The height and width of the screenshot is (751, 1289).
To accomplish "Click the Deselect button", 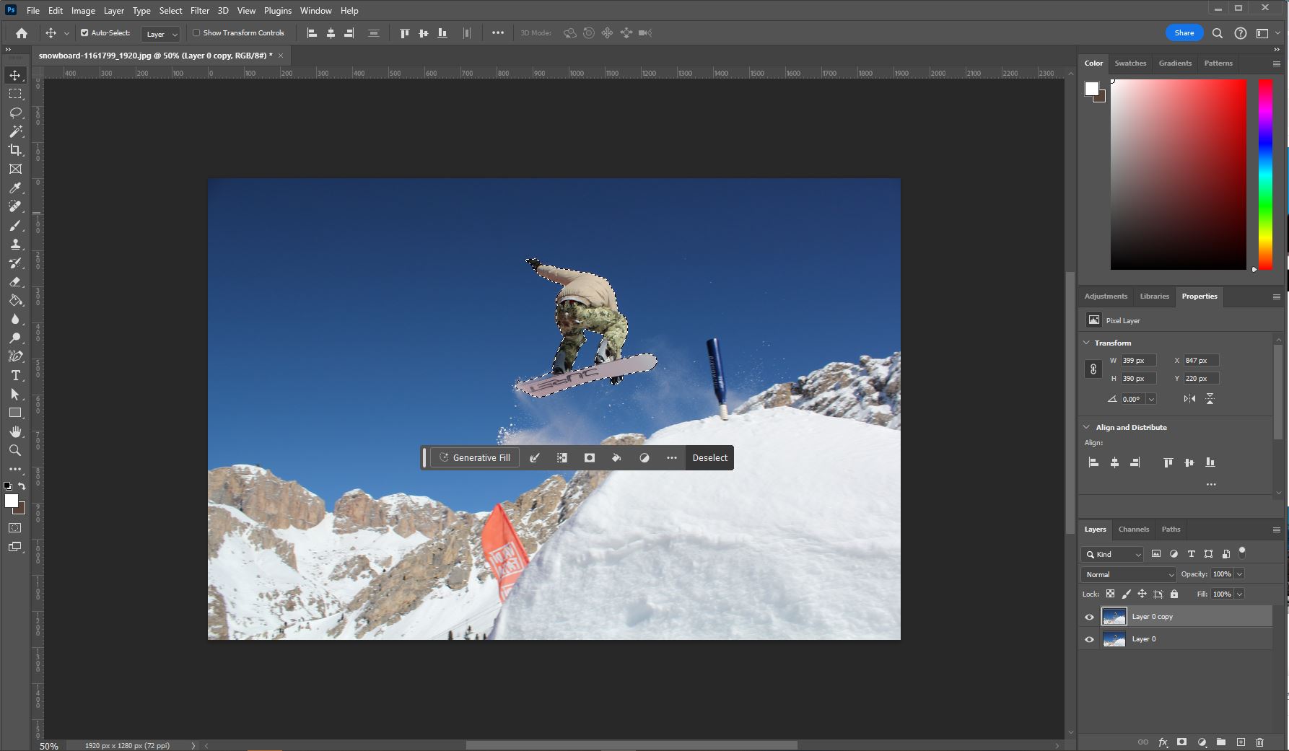I will (710, 457).
